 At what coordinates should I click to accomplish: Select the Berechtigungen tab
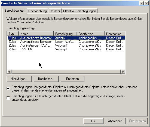tap(15, 11)
